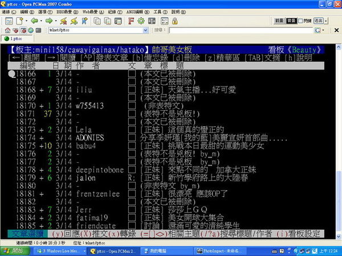The image size is (342, 256).
Task: Select post 18168 by iliu
Action: point(166,90)
